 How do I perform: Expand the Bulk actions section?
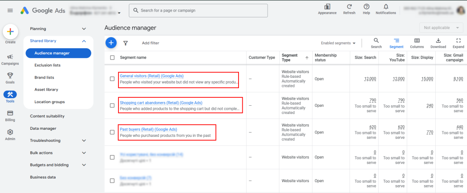click(84, 153)
